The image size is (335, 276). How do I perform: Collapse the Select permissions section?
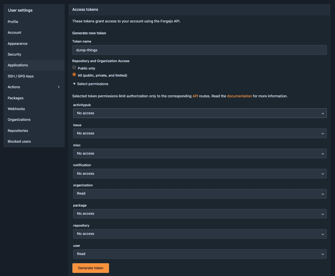[x=91, y=84]
